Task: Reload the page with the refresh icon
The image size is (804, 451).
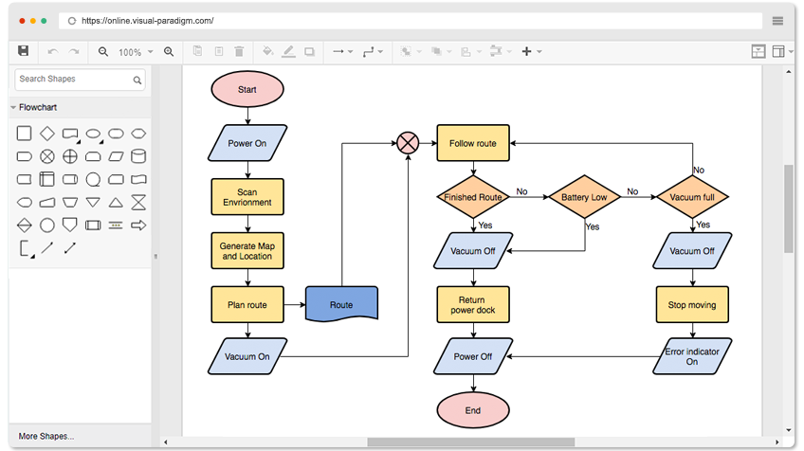Action: [72, 21]
